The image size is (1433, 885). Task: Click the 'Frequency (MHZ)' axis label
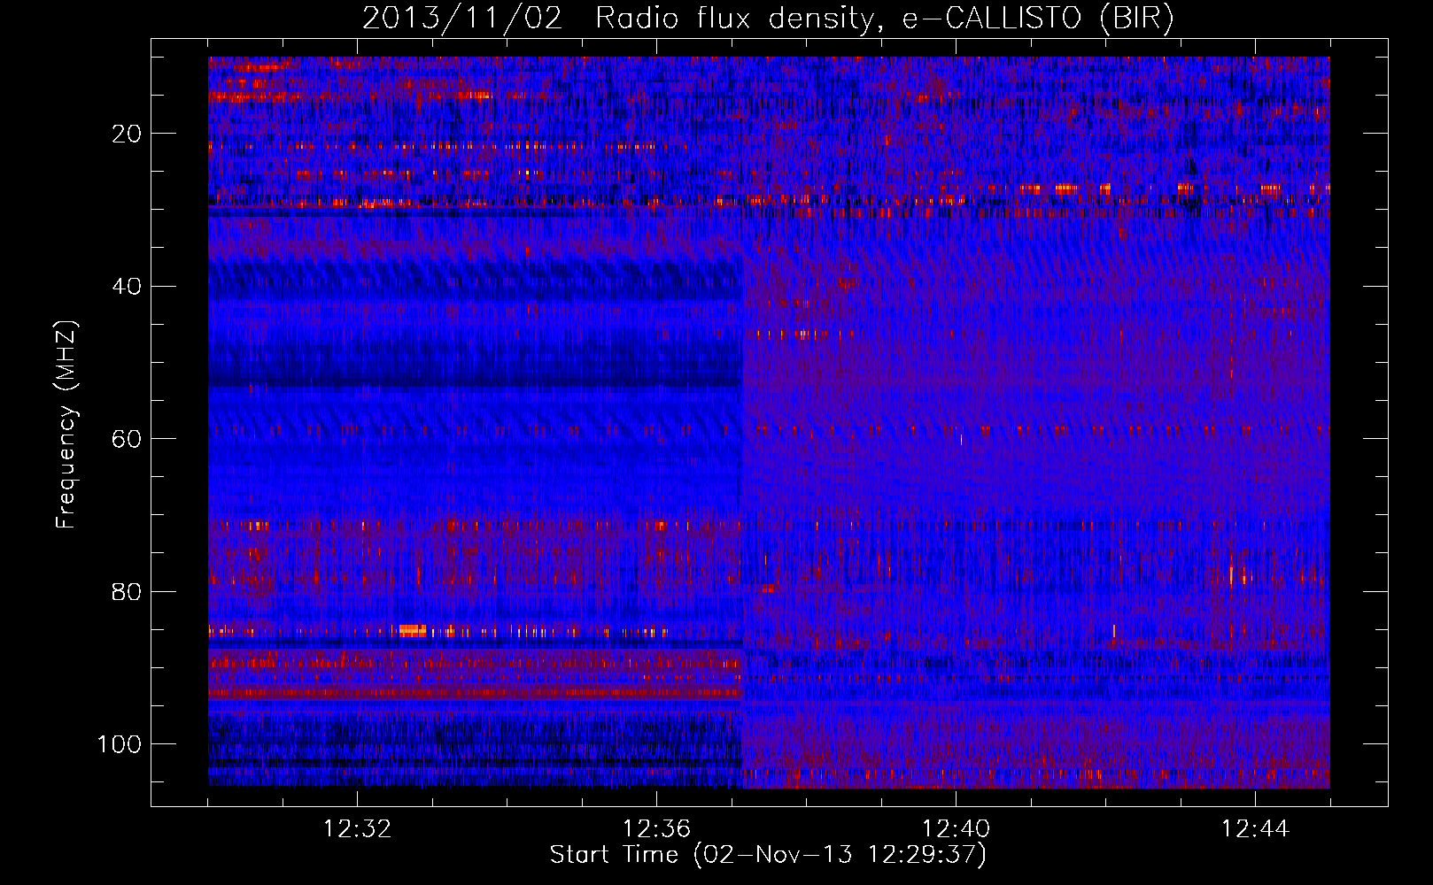(67, 425)
